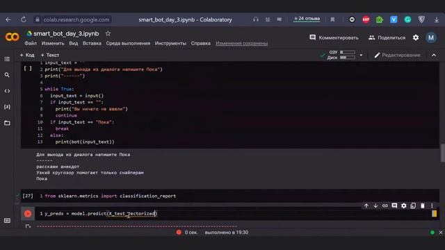Click Изменения сохранены link
Screen dimensions: 445x250
coord(242,43)
